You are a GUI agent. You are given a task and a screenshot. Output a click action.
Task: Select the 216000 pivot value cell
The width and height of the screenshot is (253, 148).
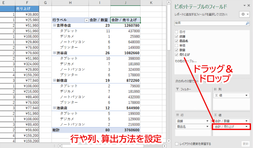tap(126, 125)
